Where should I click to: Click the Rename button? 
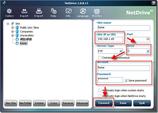click(68, 103)
